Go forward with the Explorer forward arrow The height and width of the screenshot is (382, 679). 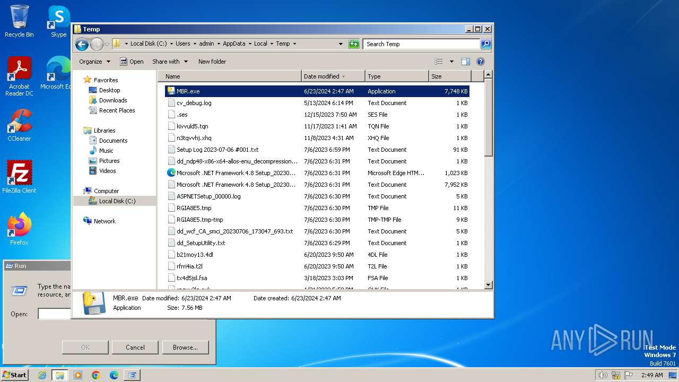[x=97, y=44]
